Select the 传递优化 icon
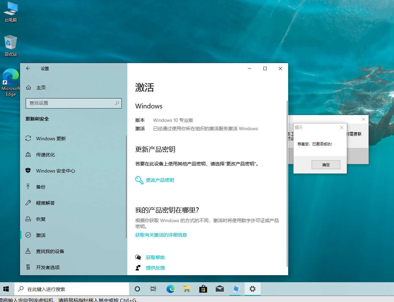 click(x=28, y=154)
